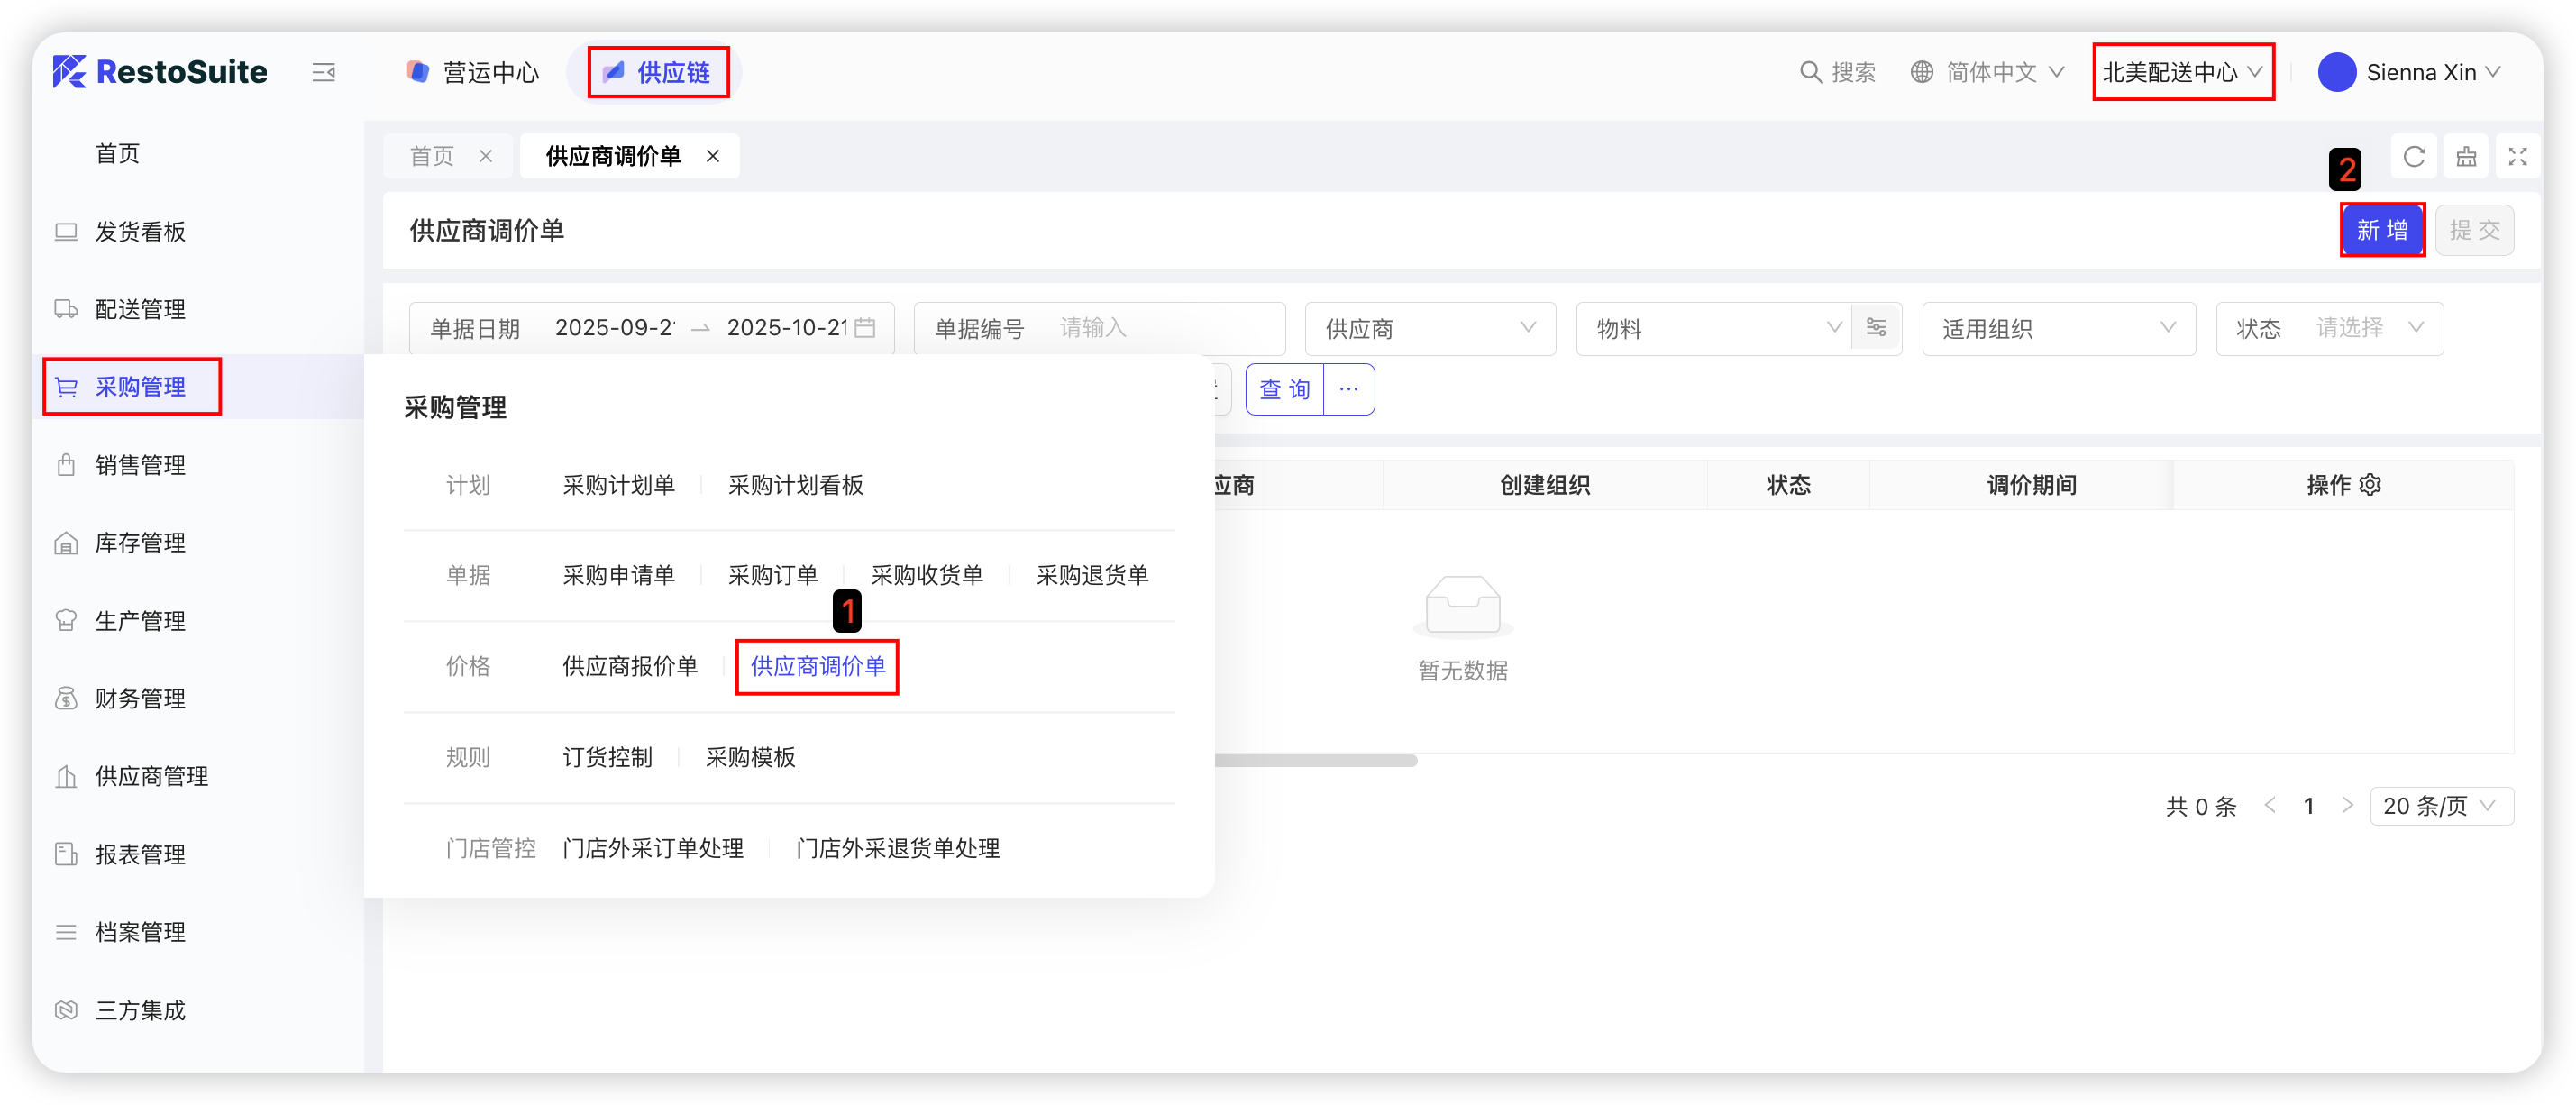2576x1105 pixels.
Task: Click the fullscreen expand icon
Action: click(x=2517, y=157)
